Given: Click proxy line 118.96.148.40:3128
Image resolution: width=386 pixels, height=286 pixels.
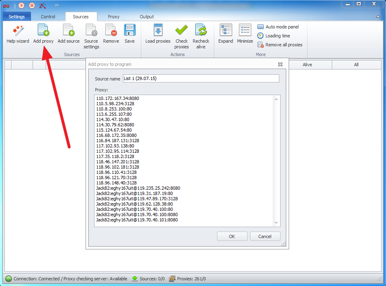Looking at the screenshot, I should 116,183.
